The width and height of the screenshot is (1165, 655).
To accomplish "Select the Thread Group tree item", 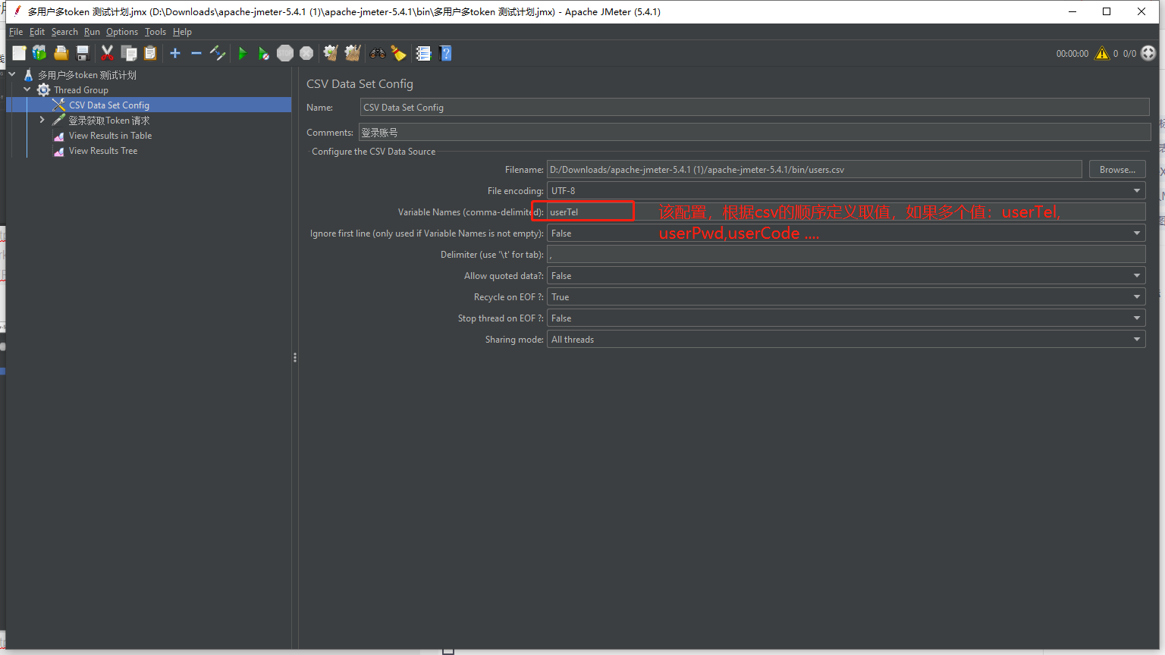I will (81, 90).
